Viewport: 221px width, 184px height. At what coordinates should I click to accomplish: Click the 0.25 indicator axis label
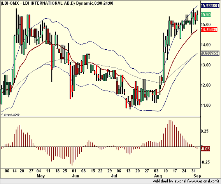pos(204,131)
